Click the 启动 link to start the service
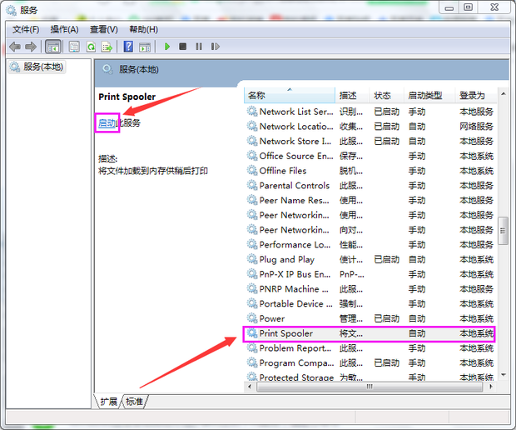Image resolution: width=516 pixels, height=430 pixels. [107, 122]
